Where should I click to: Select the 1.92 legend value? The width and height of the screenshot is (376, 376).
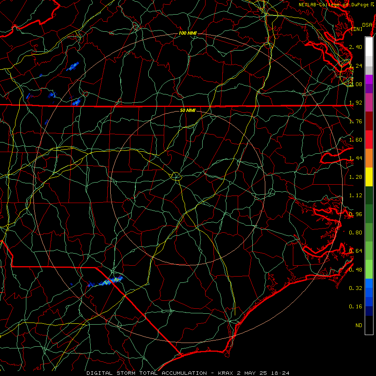pos(356,103)
